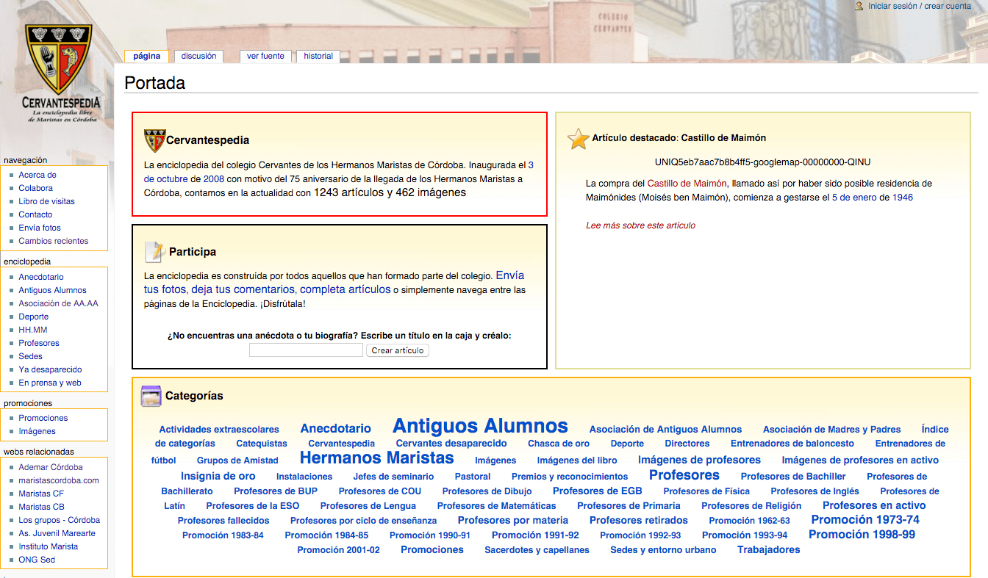Open Promoción 1973-74 category
Image resolution: width=988 pixels, height=578 pixels.
865,519
